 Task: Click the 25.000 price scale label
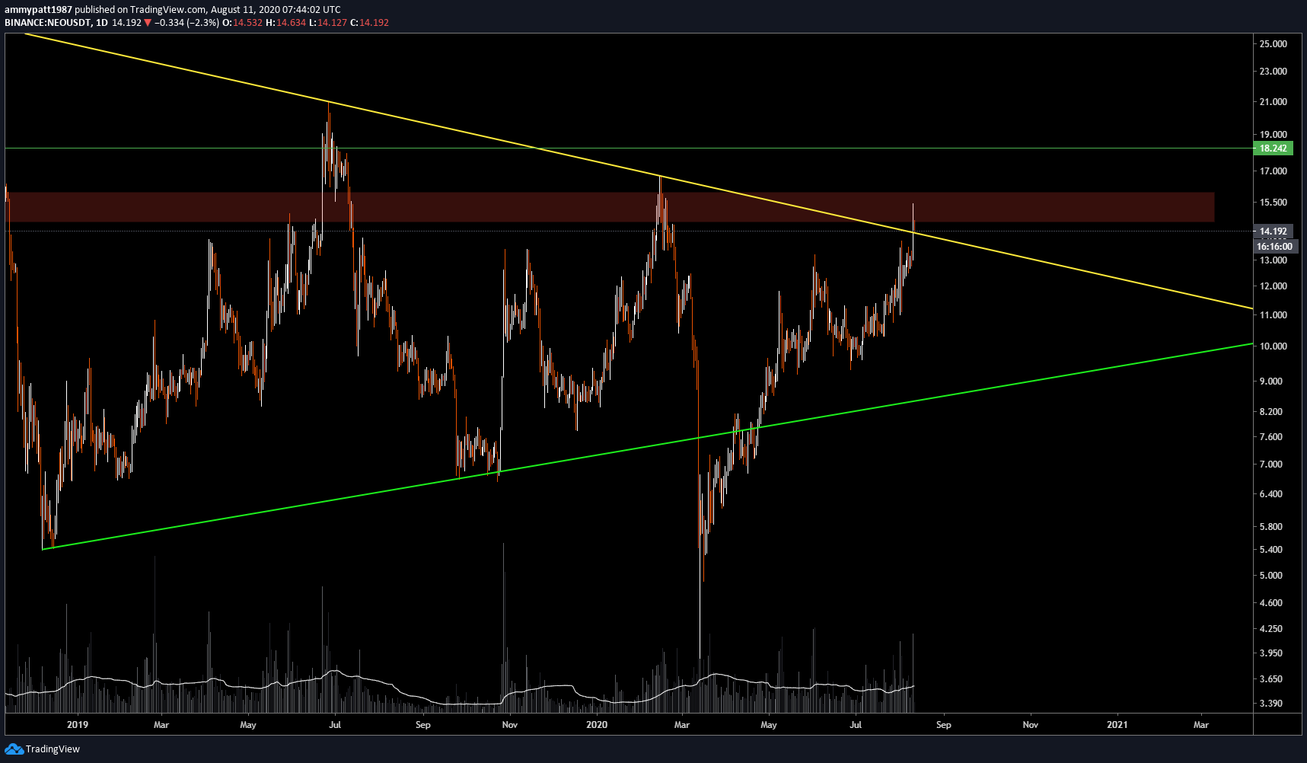coord(1273,44)
